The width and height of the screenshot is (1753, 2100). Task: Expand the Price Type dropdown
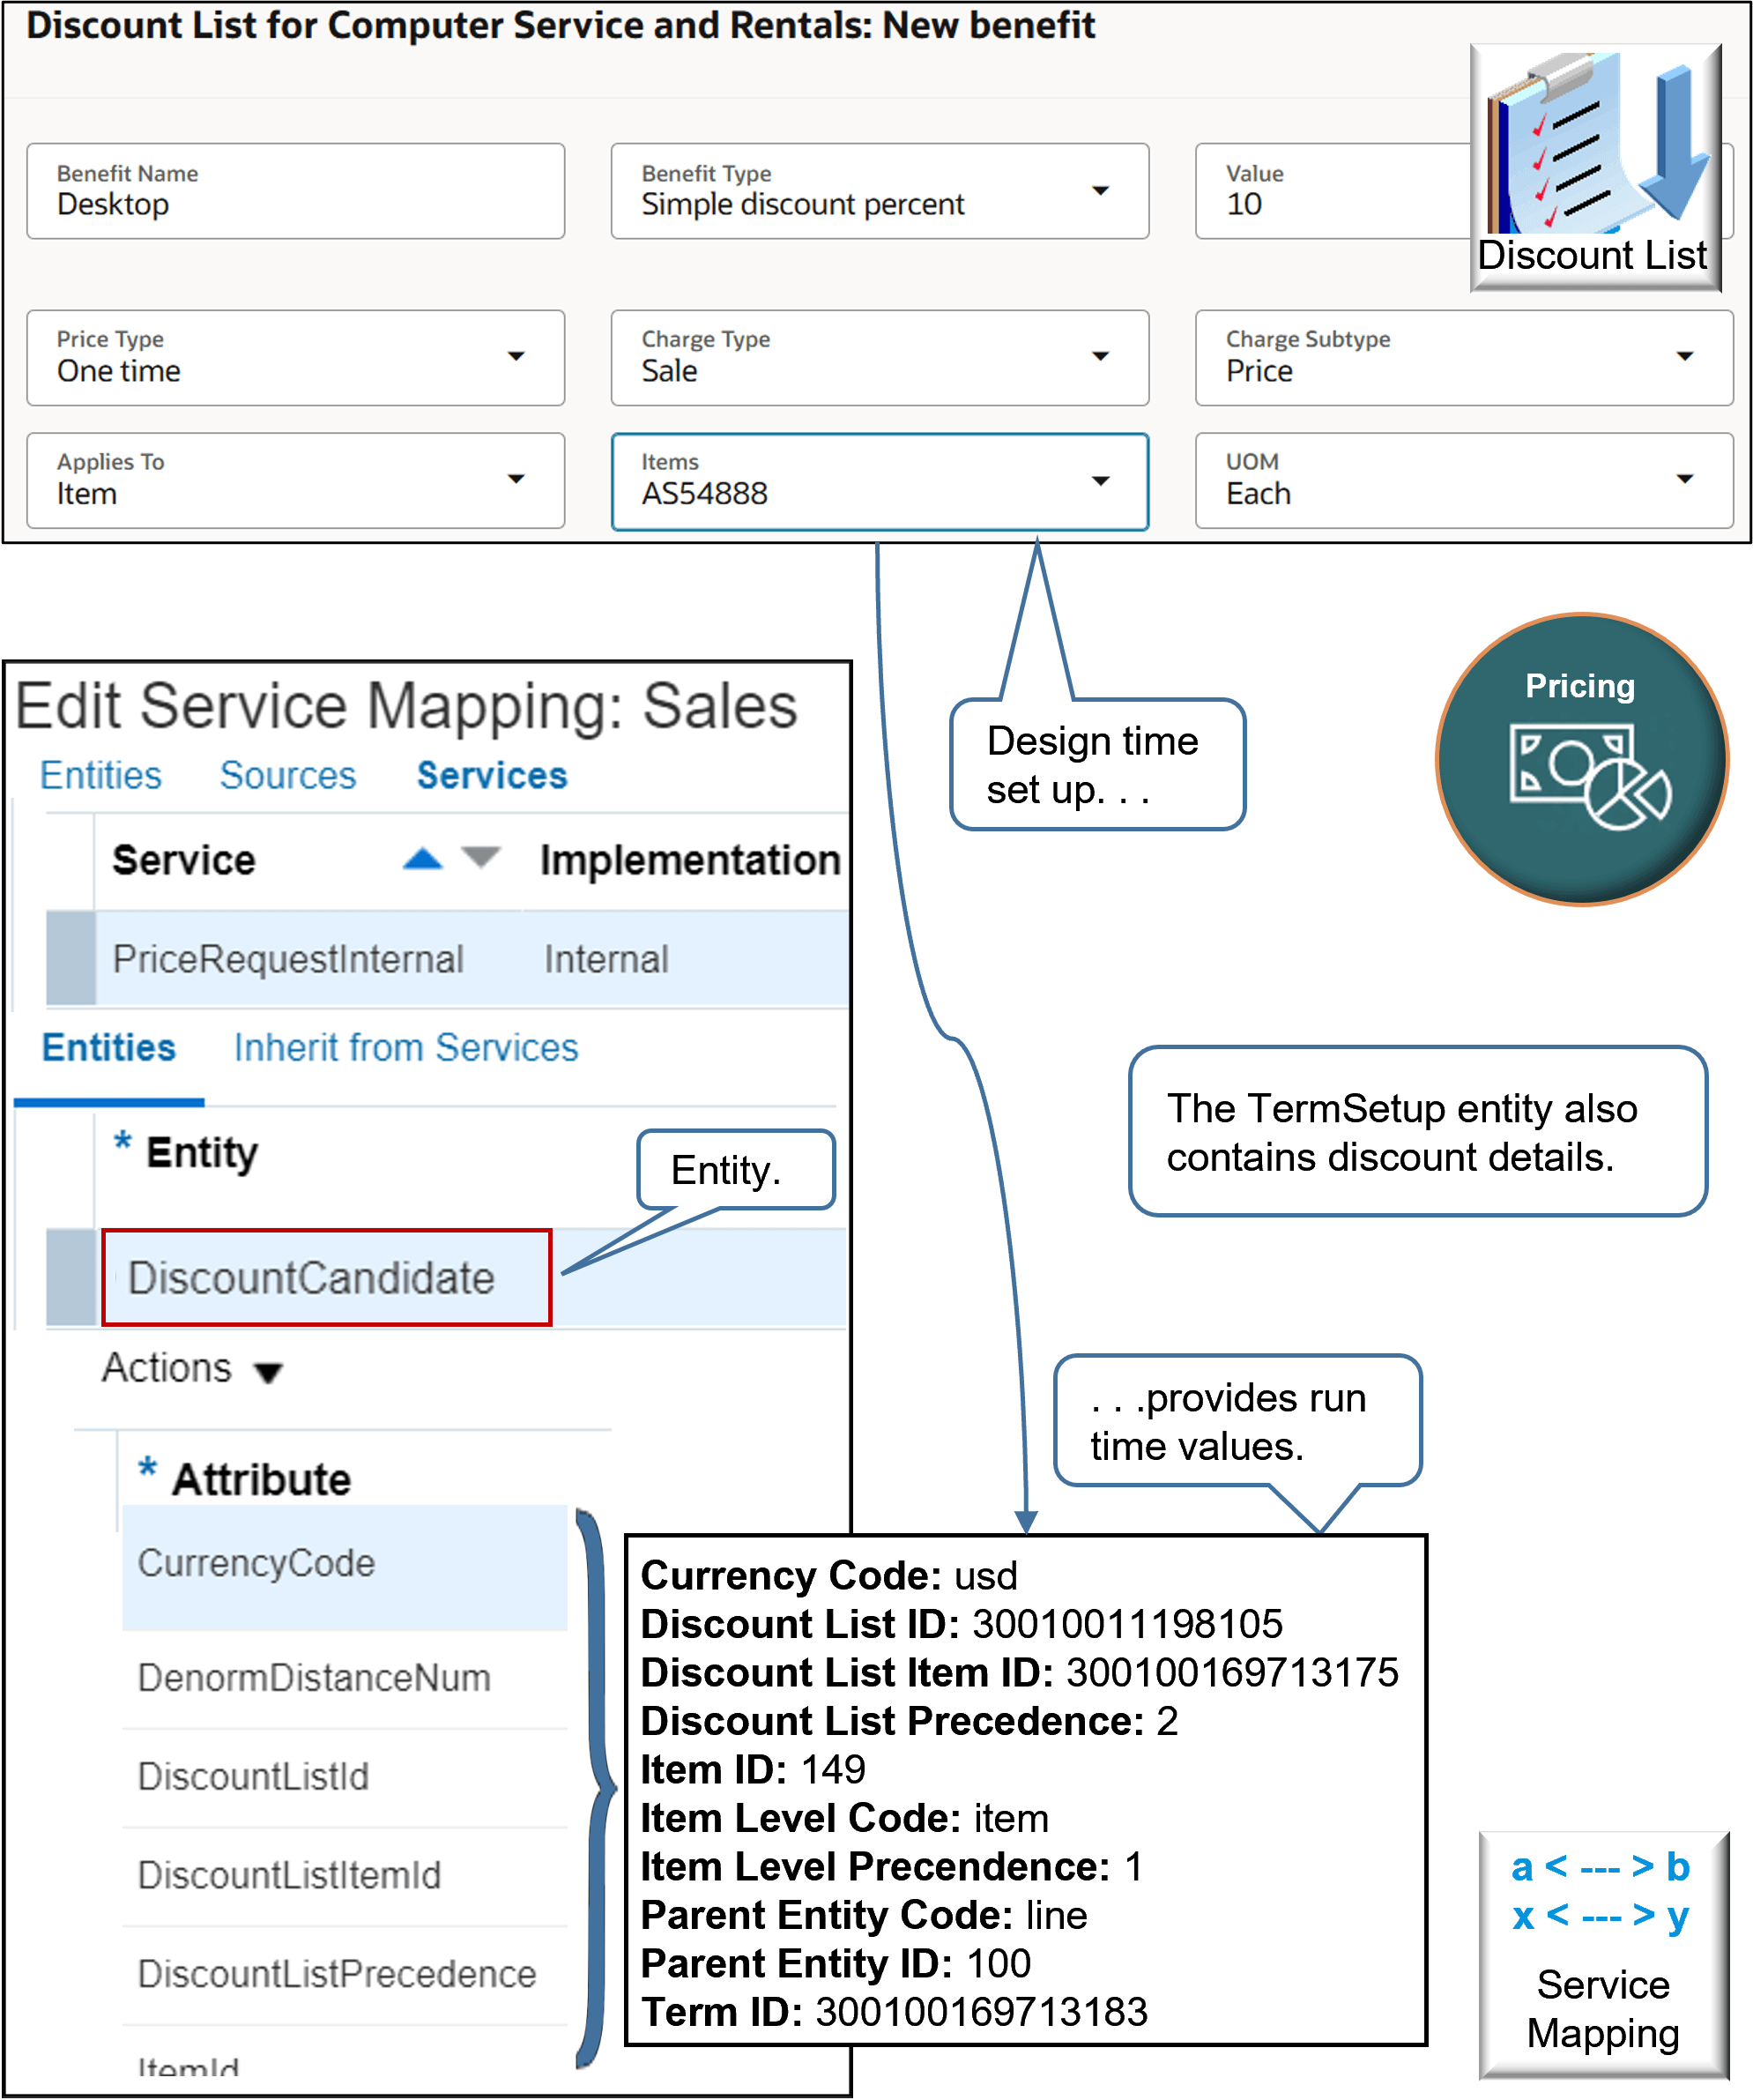(x=516, y=356)
